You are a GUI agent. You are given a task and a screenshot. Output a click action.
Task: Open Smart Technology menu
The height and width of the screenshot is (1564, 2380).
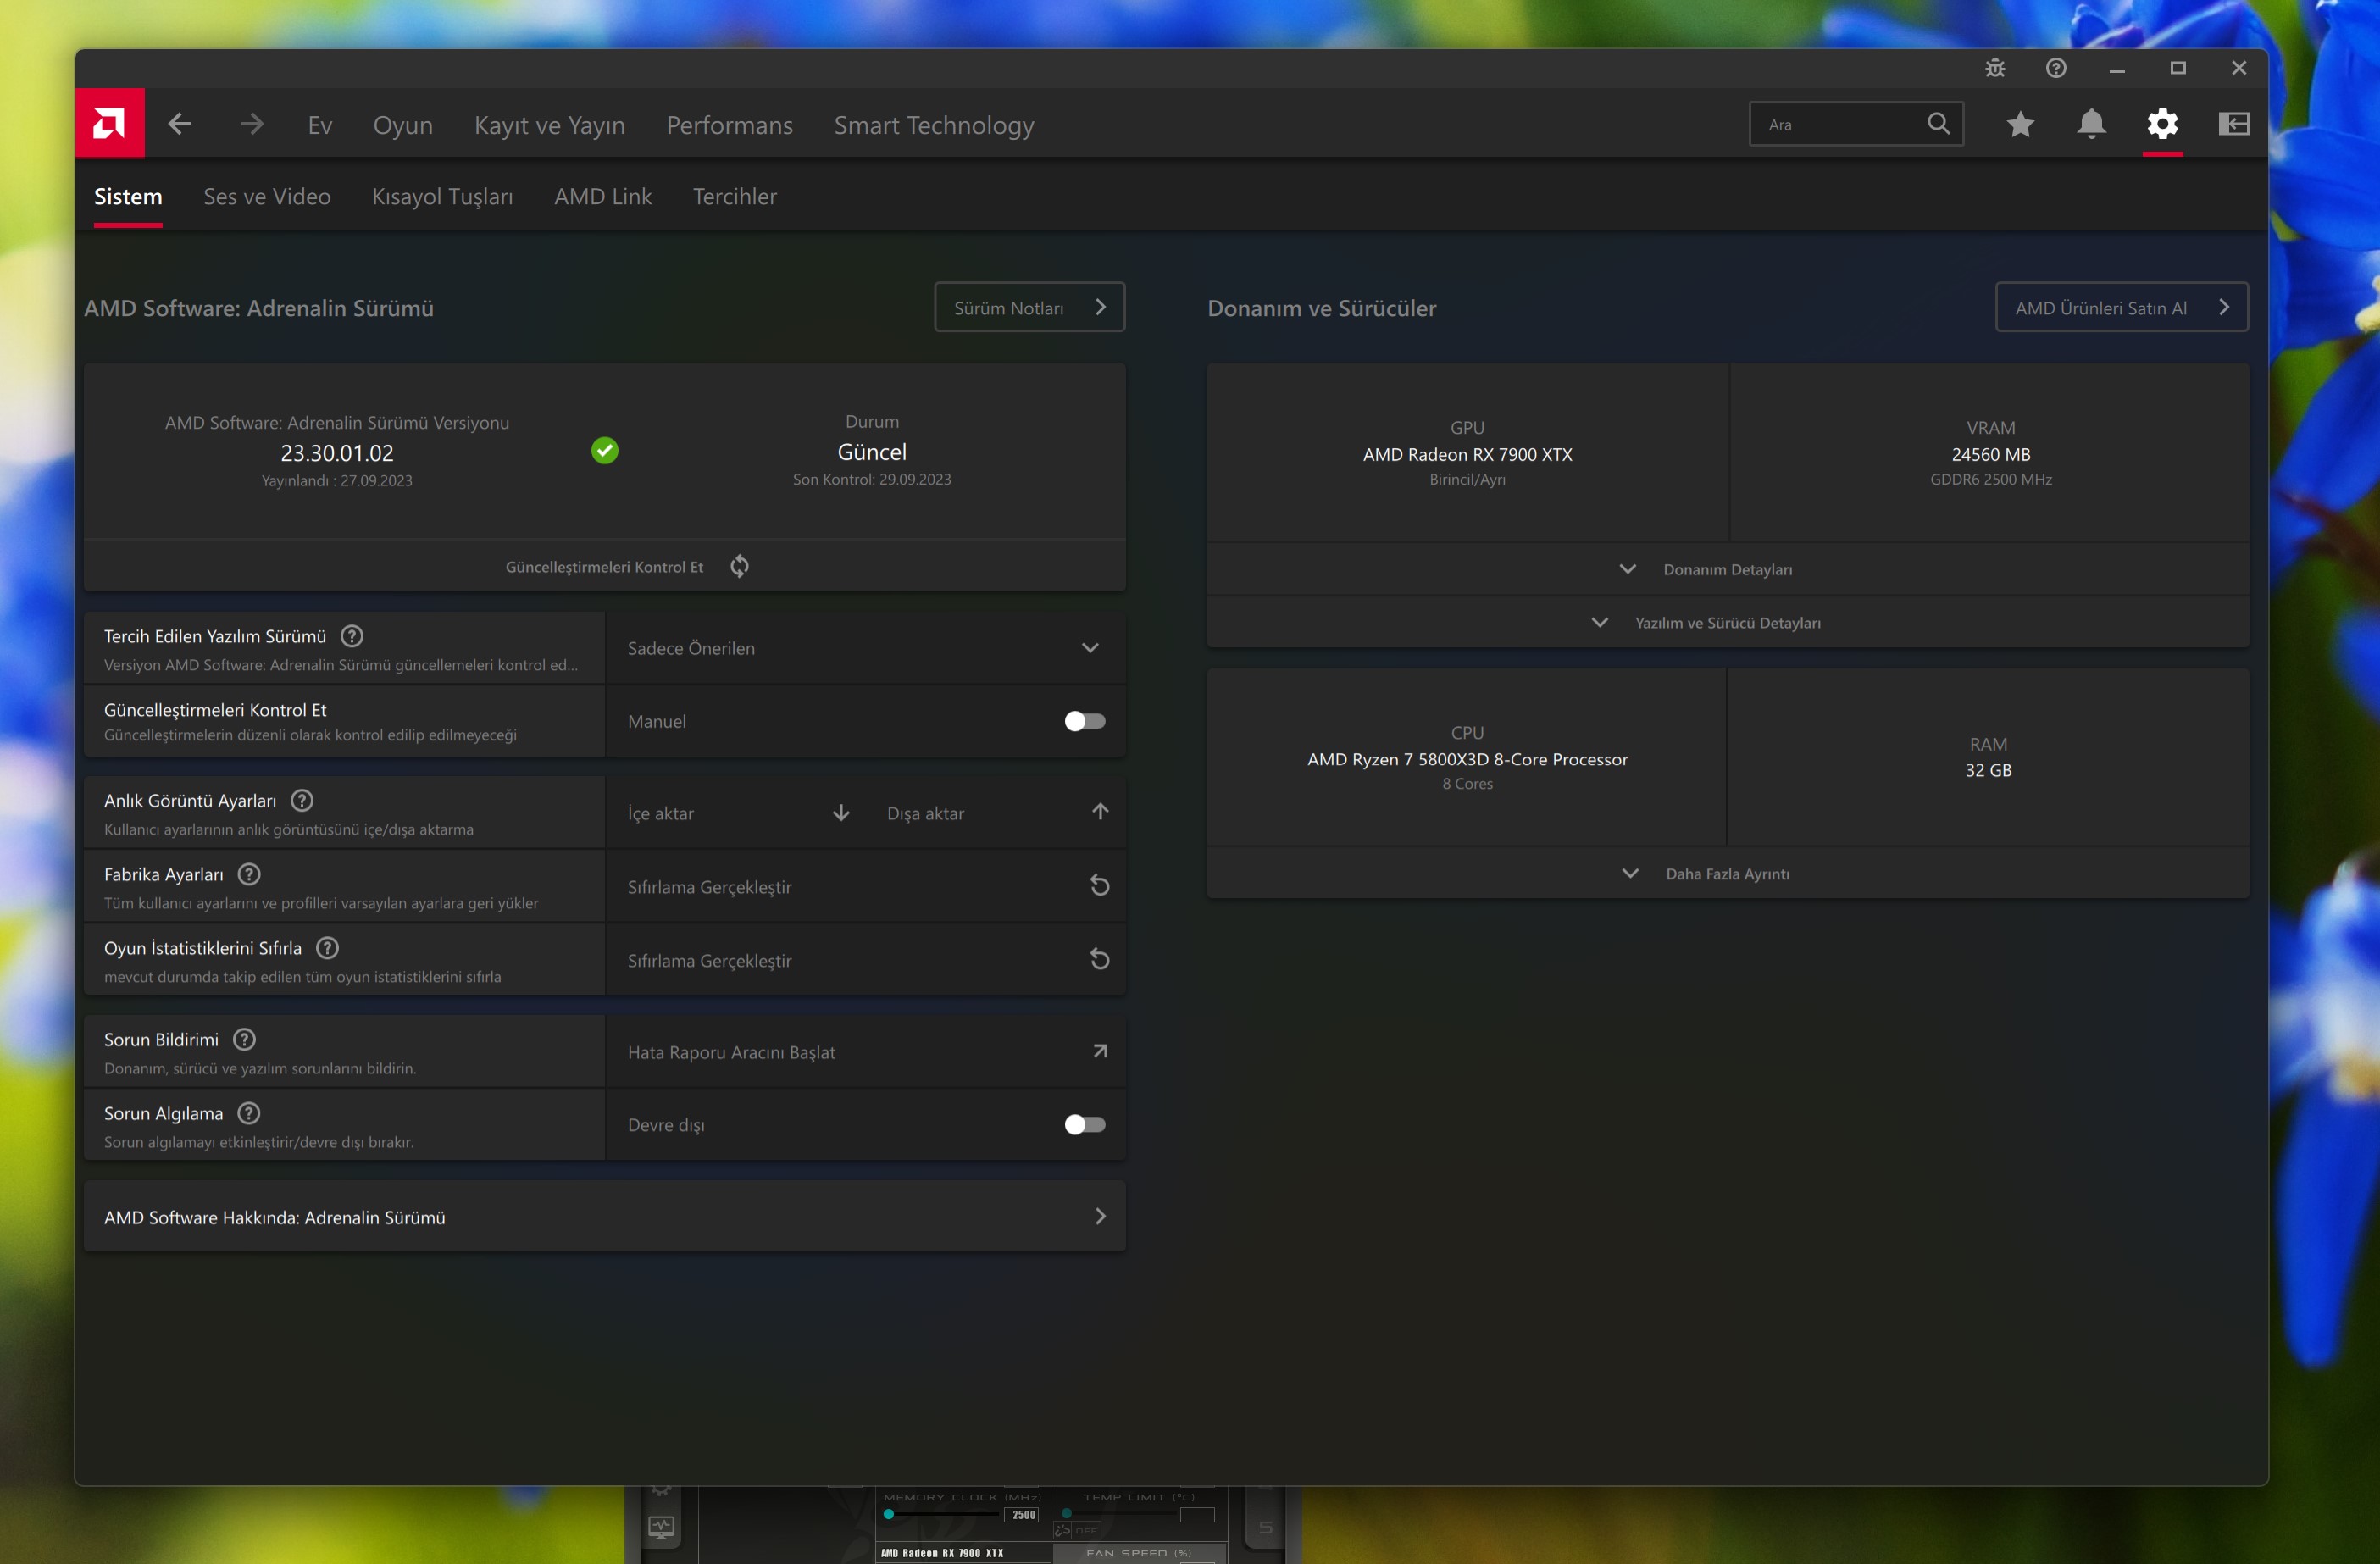click(x=934, y=125)
